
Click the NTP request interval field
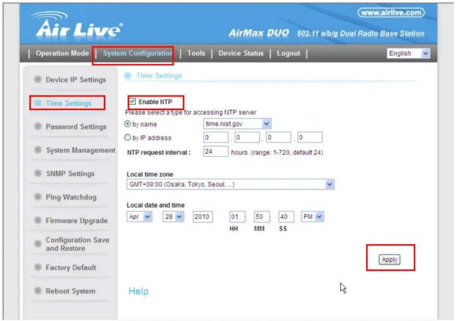click(x=216, y=152)
